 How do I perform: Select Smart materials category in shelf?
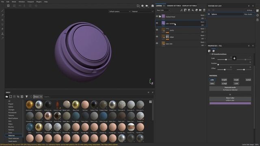pos(13,138)
